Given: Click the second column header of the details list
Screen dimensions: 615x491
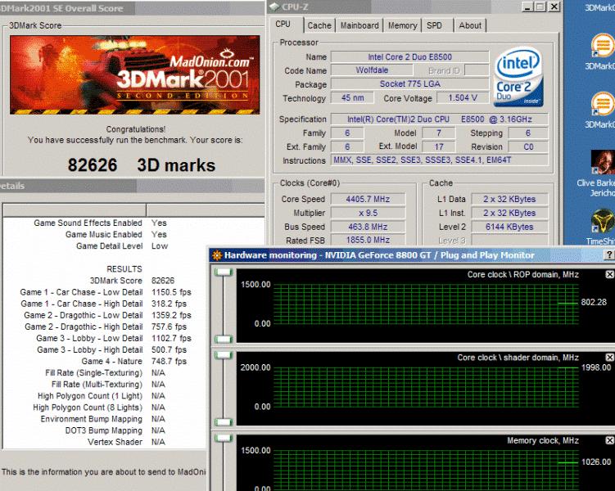Looking at the screenshot, I should point(206,210).
